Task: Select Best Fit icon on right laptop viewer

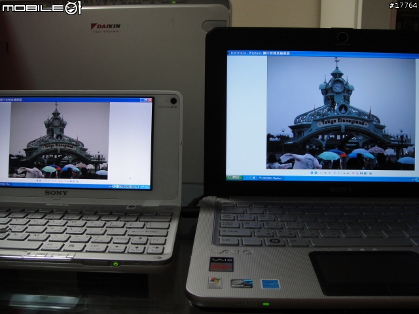Action: [321, 173]
